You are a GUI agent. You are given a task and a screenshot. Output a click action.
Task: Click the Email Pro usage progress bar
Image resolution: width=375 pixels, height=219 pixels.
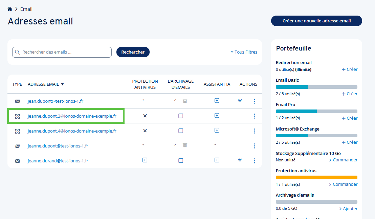[316, 111]
